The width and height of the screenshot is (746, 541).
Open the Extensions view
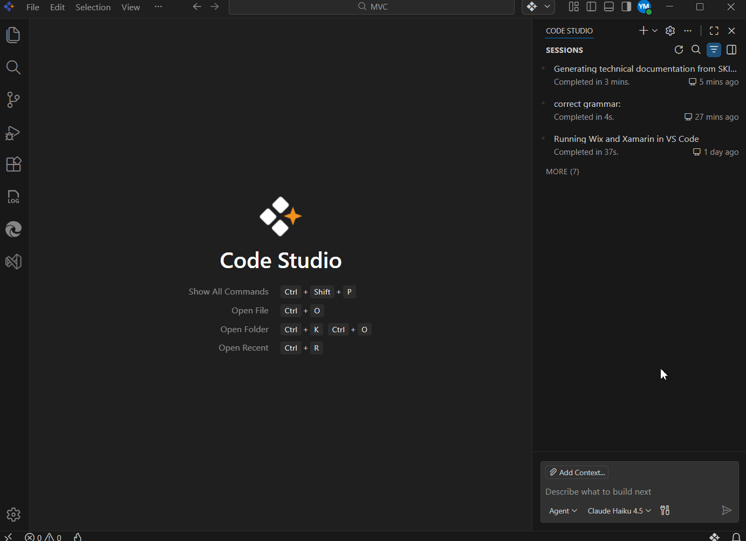click(x=13, y=165)
